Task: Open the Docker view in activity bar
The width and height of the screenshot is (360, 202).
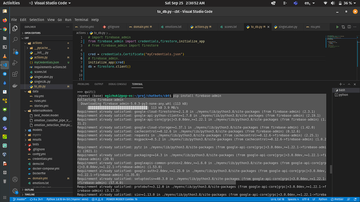Action: 15,86
